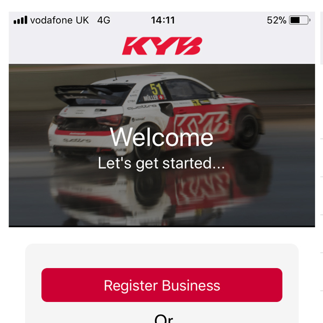Screen dimensions: 323x323
Task: Tap the 4G network indicator
Action: click(103, 20)
